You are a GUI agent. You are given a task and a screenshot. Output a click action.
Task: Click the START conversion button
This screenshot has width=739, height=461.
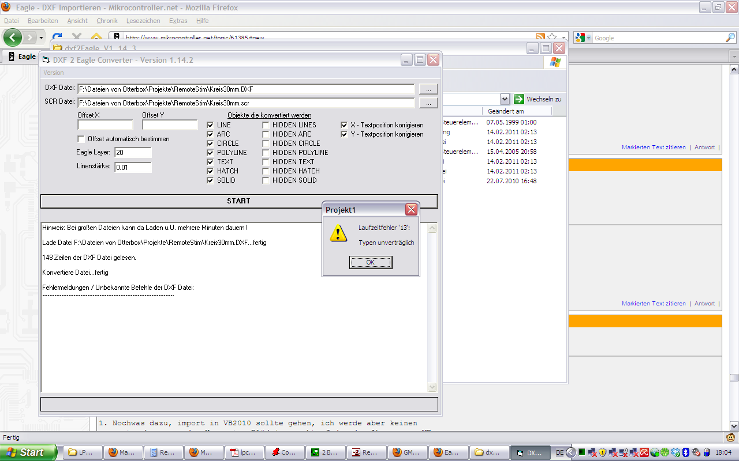[x=239, y=201]
